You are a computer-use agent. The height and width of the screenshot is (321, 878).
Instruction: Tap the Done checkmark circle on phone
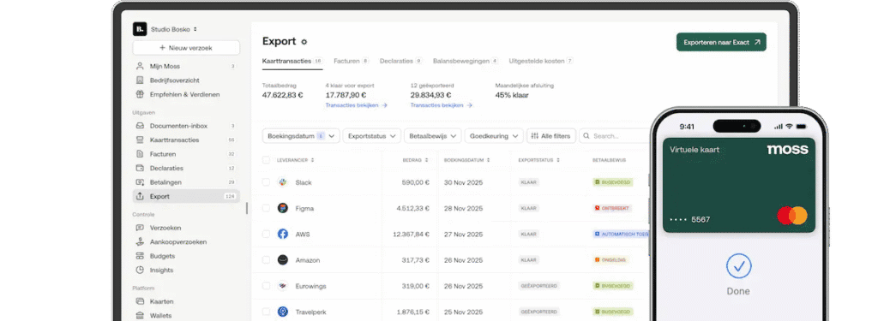(738, 265)
